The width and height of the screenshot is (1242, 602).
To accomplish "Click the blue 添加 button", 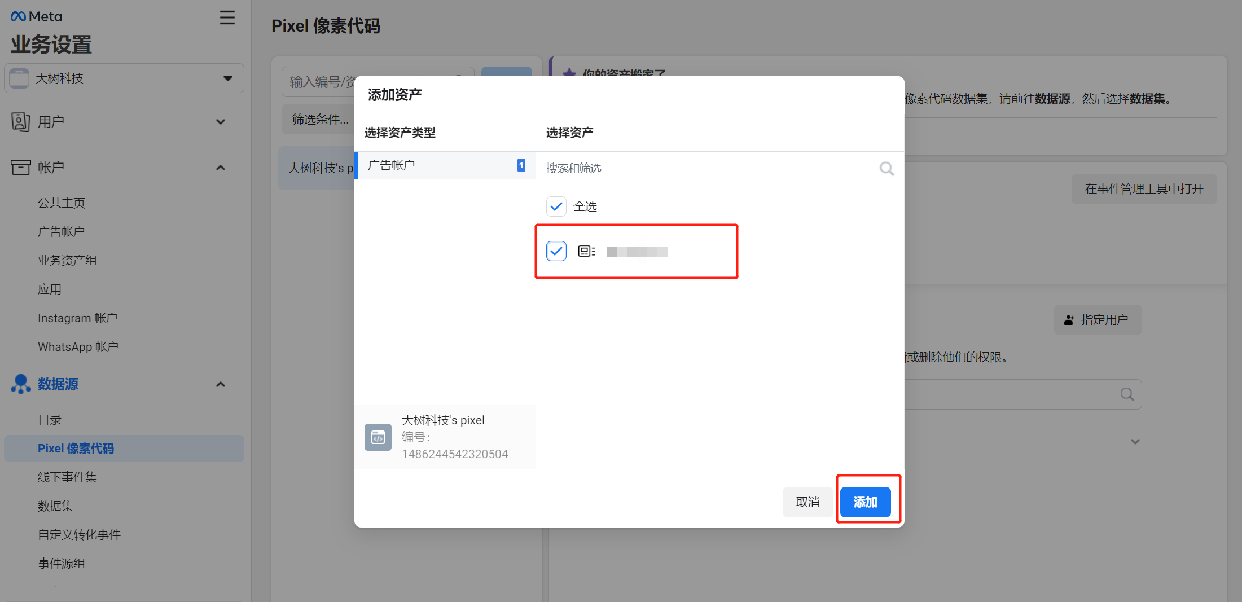I will (865, 502).
